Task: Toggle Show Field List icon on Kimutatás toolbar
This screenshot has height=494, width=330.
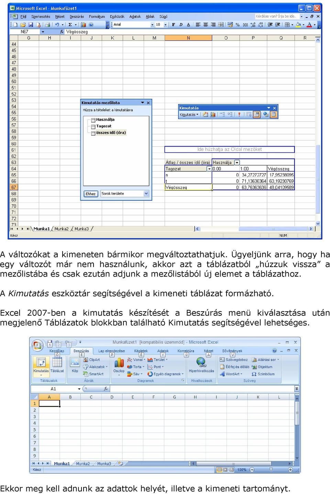Action: [273, 115]
